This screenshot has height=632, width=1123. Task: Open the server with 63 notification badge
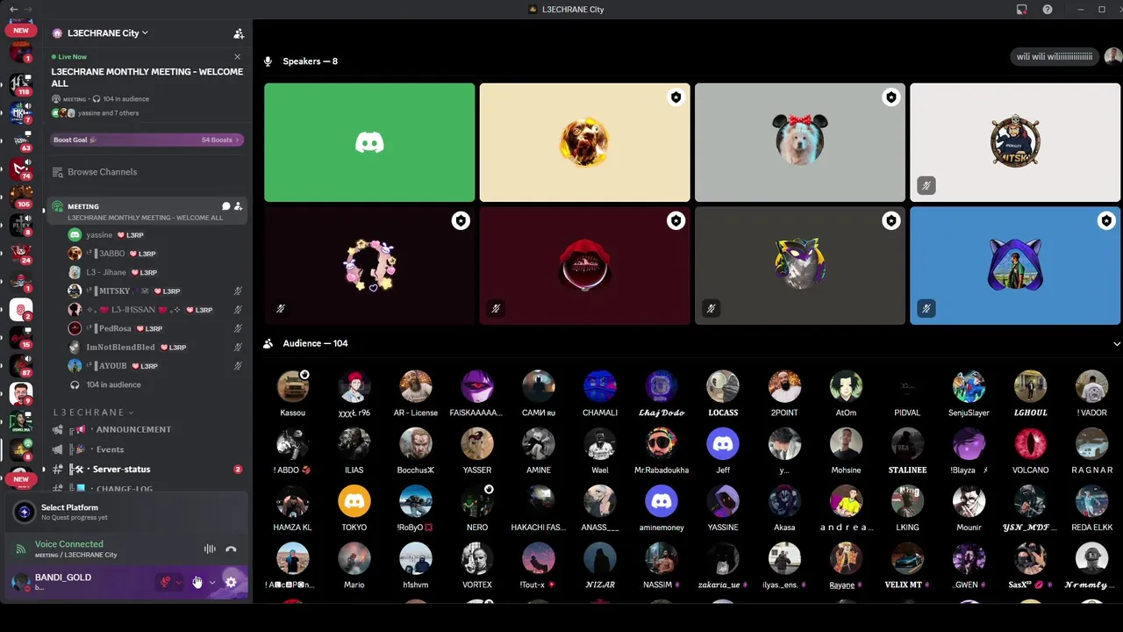point(21,140)
